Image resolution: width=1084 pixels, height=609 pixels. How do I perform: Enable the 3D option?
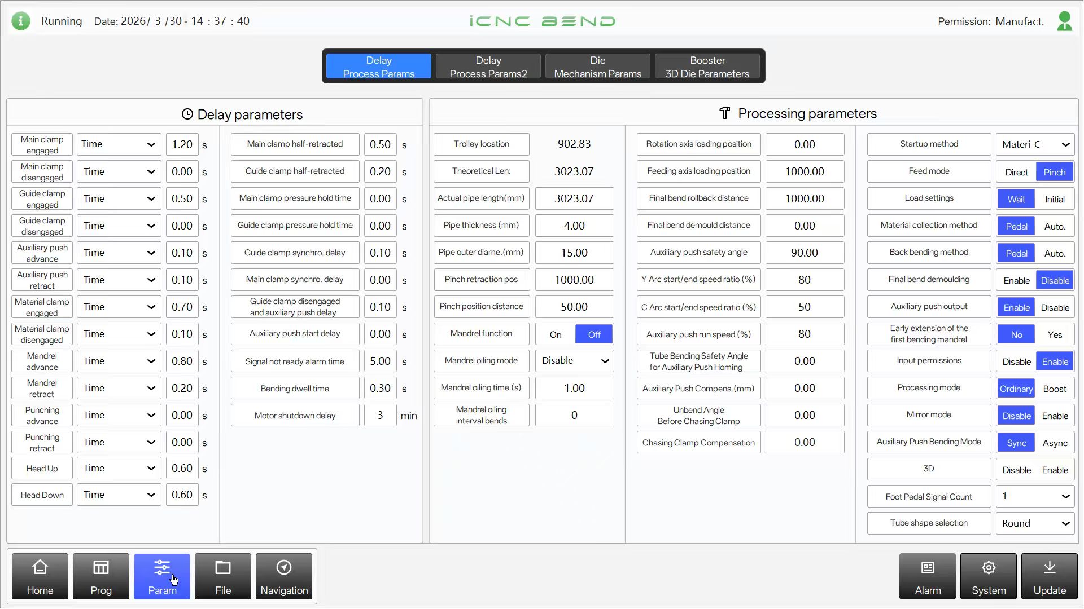pyautogui.click(x=1055, y=470)
